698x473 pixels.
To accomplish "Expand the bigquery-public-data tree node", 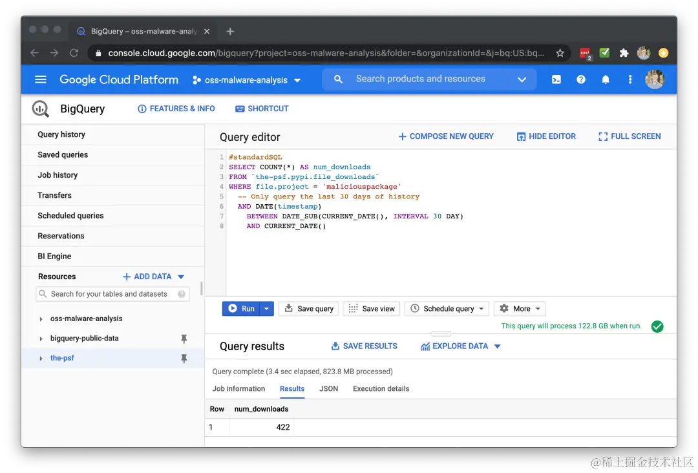I will (x=41, y=339).
